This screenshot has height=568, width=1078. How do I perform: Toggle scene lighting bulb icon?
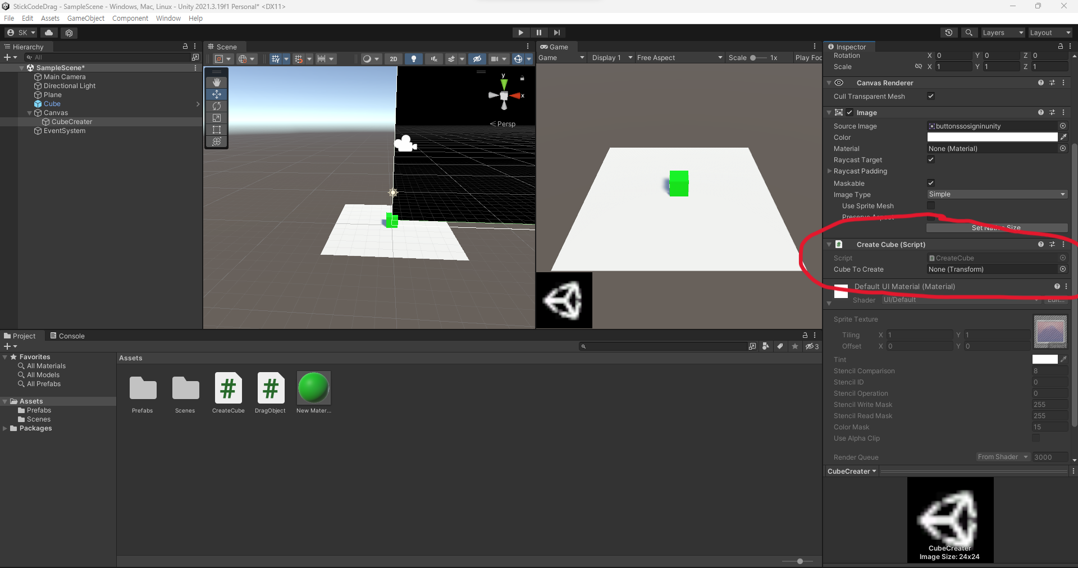point(414,59)
